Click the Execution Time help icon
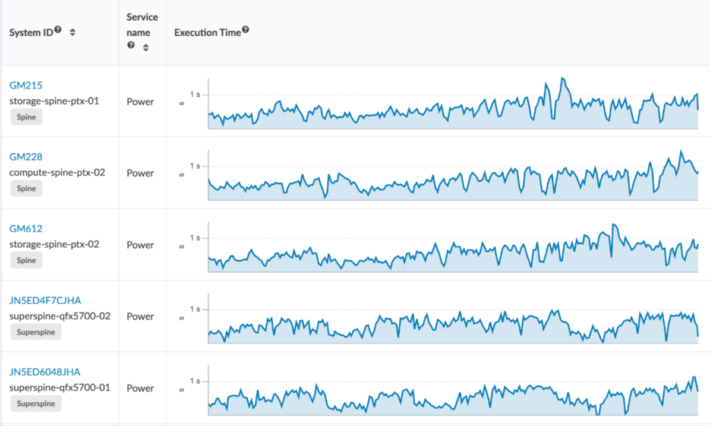This screenshot has height=426, width=710. point(245,30)
